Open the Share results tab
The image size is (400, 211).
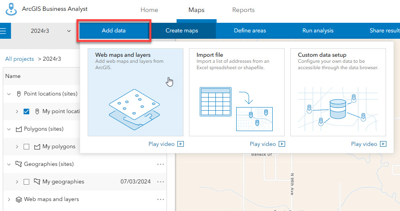click(x=384, y=30)
